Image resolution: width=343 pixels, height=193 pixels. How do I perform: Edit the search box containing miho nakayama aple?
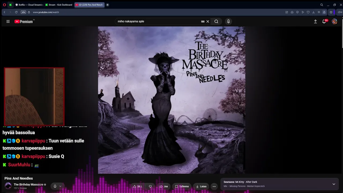click(159, 21)
